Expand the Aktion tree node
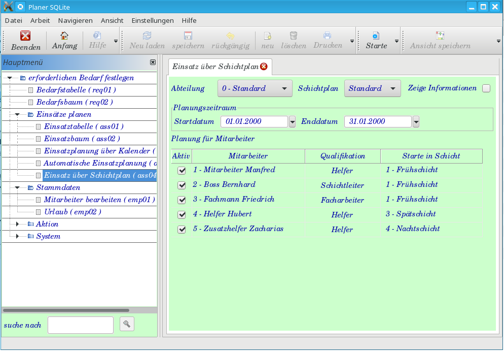The height and width of the screenshot is (351, 504). coord(18,224)
